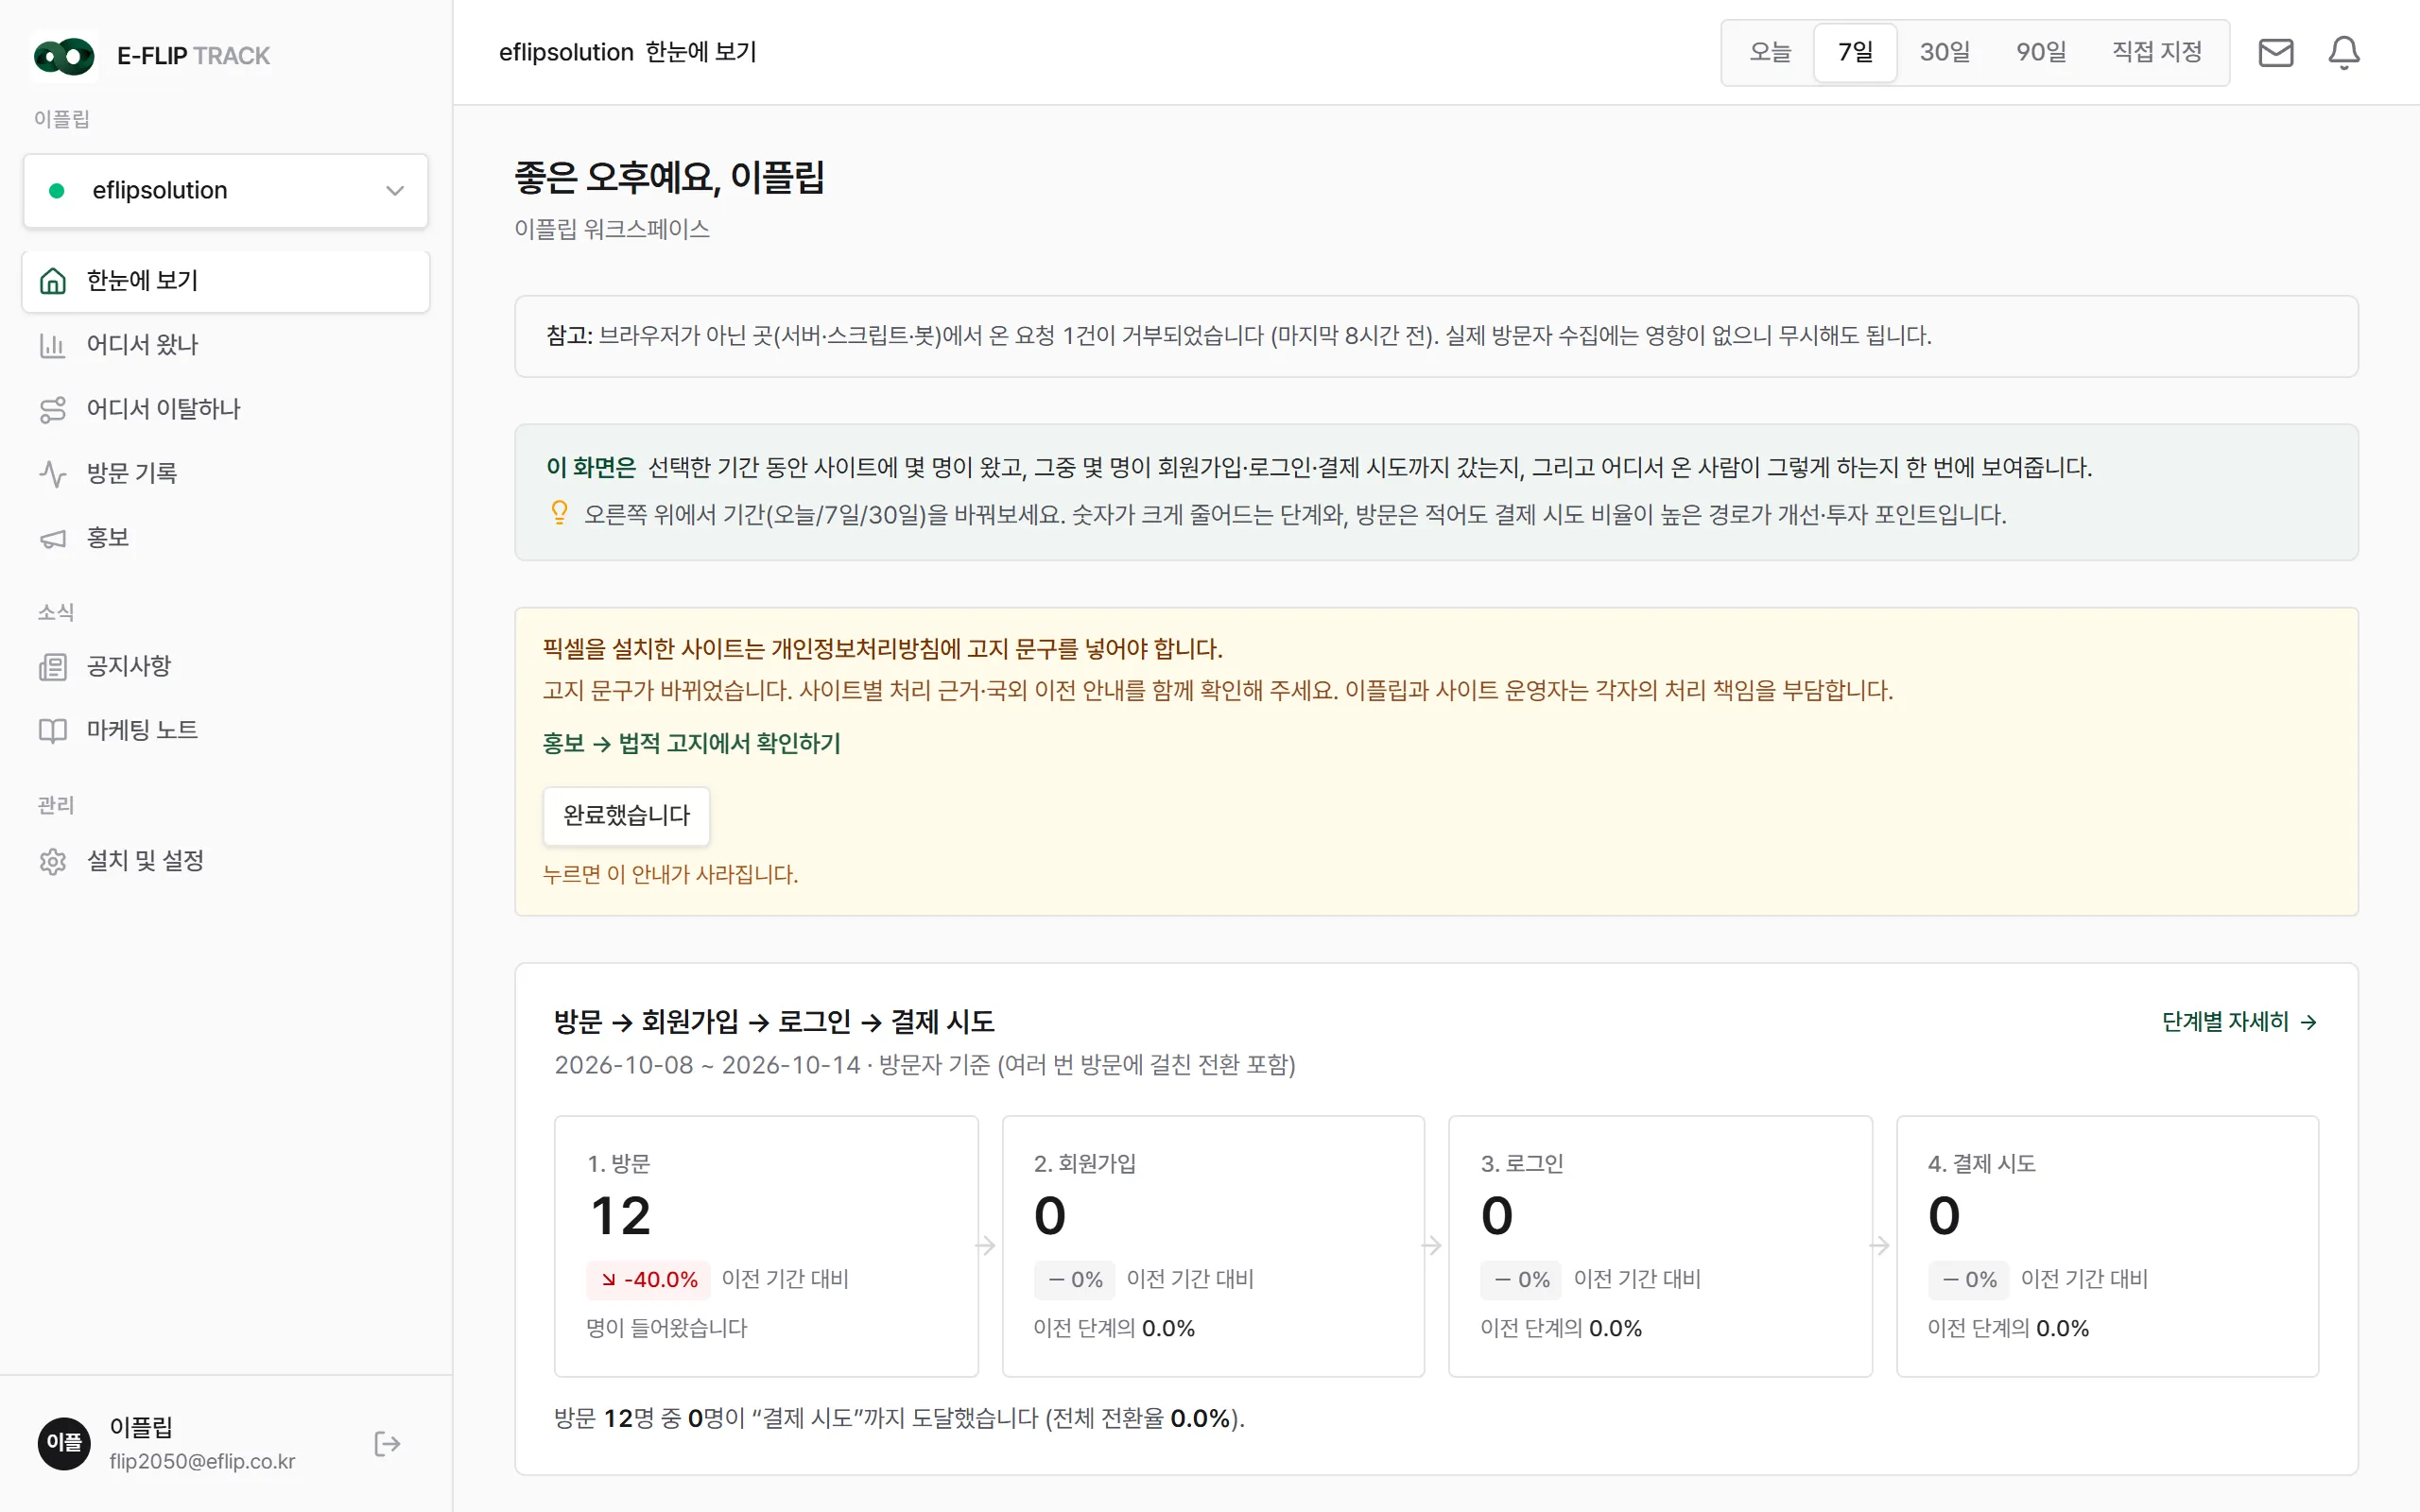Open 설치 및 설정 sidebar menu item
2420x1512 pixels.
pos(226,861)
